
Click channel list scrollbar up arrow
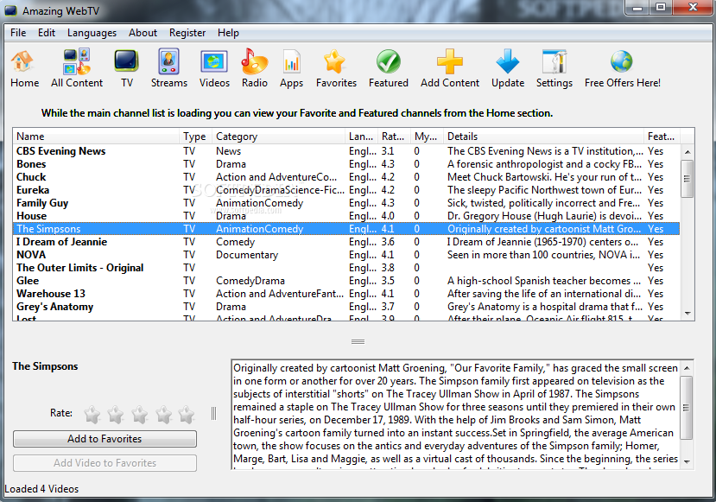tap(687, 152)
